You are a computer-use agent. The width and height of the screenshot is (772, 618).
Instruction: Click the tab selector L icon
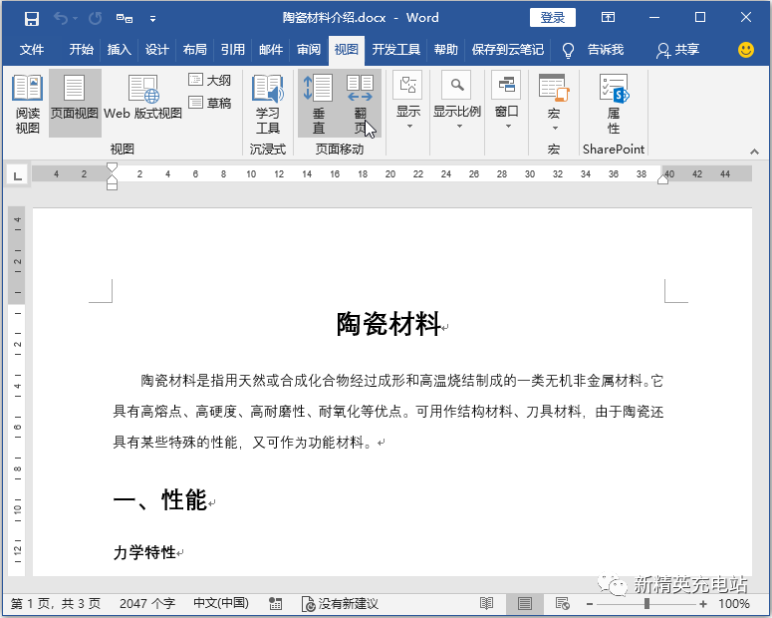point(17,175)
